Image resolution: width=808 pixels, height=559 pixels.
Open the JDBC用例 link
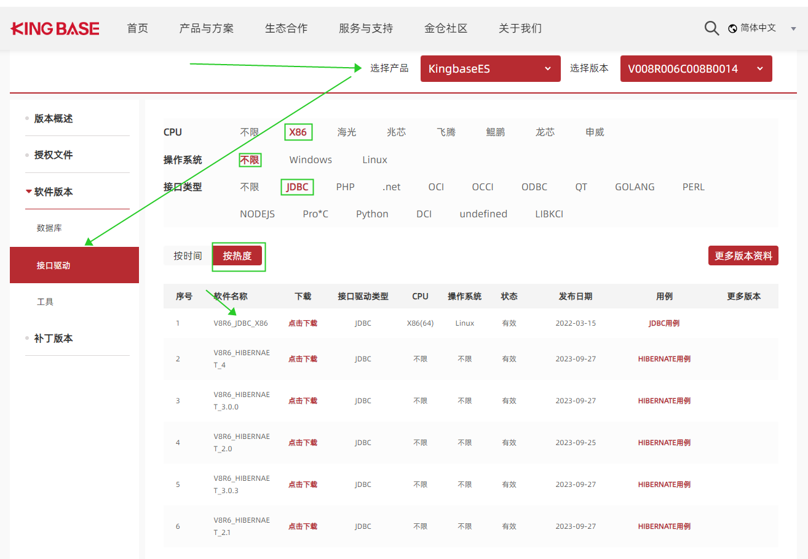(x=664, y=323)
